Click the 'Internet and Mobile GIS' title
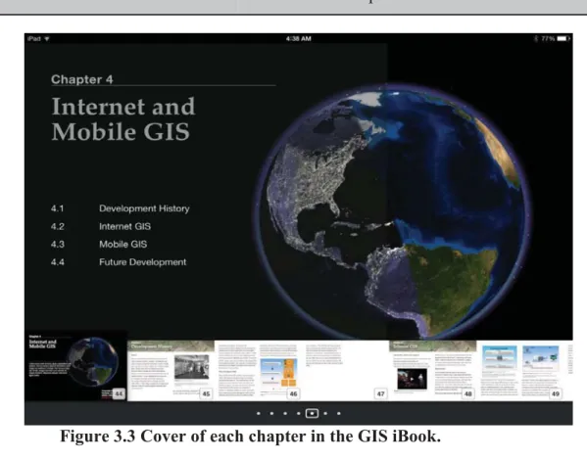The image size is (587, 460). pyautogui.click(x=123, y=119)
